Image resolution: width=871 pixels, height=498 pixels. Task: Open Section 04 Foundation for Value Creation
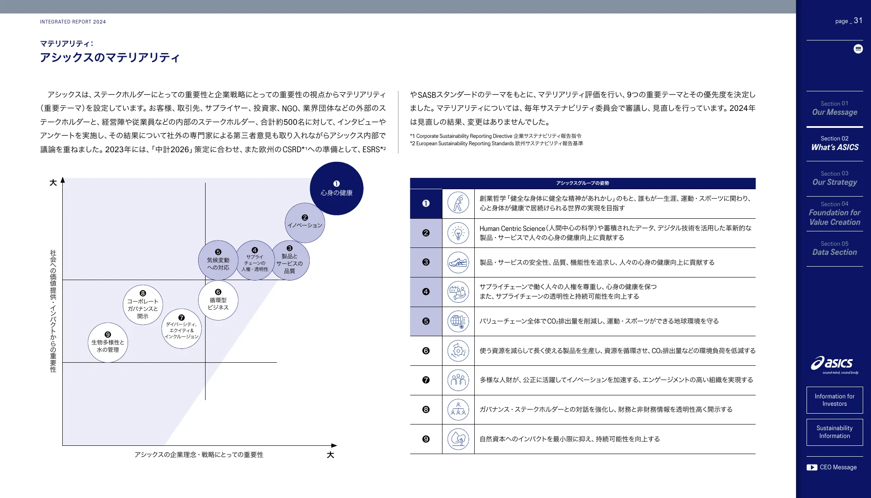pos(834,214)
